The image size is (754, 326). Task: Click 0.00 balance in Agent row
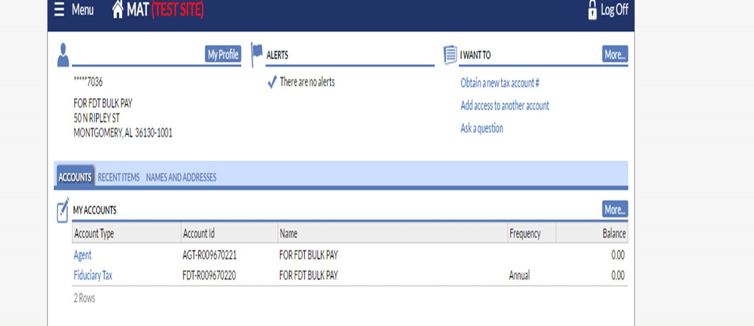pos(618,255)
